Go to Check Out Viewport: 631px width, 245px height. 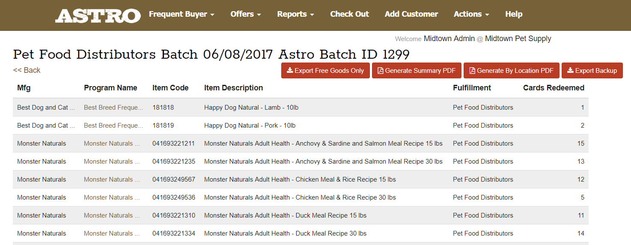point(349,14)
